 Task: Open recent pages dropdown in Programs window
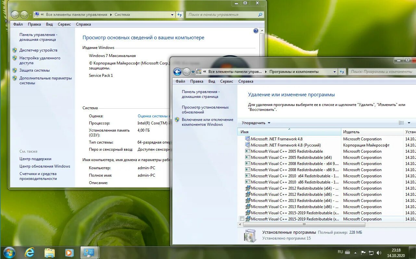click(193, 72)
